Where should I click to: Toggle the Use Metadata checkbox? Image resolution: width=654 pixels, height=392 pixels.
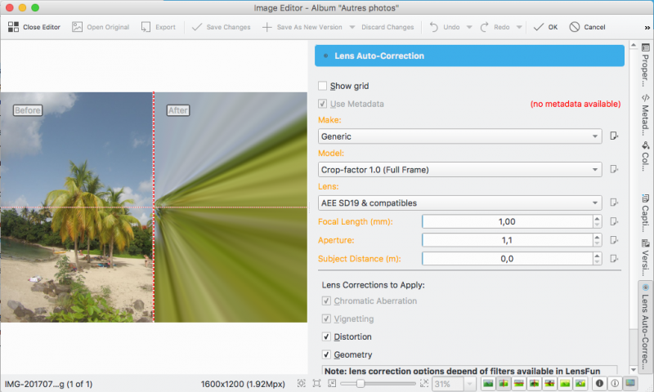pos(322,104)
